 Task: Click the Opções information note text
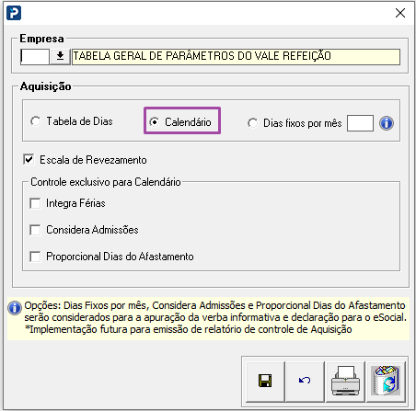(215, 317)
